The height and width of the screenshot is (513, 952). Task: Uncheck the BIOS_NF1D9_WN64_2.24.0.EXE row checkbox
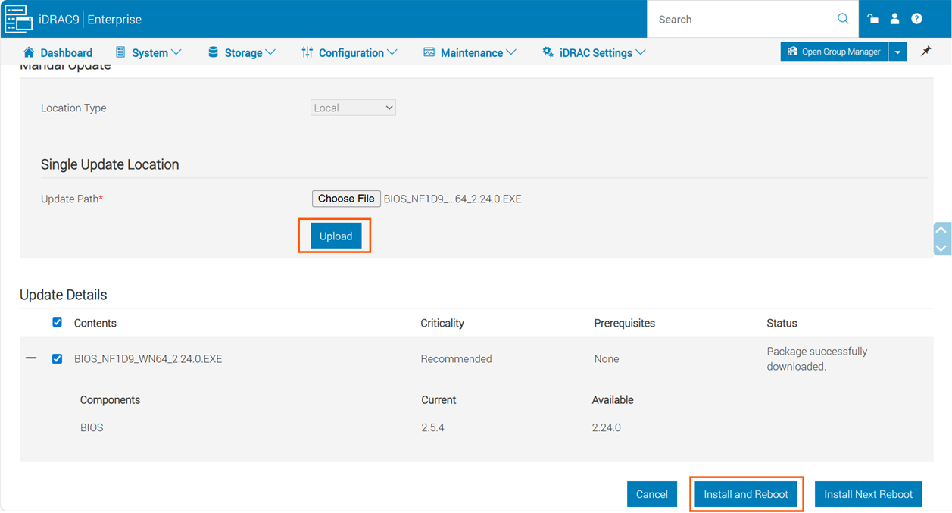tap(57, 358)
